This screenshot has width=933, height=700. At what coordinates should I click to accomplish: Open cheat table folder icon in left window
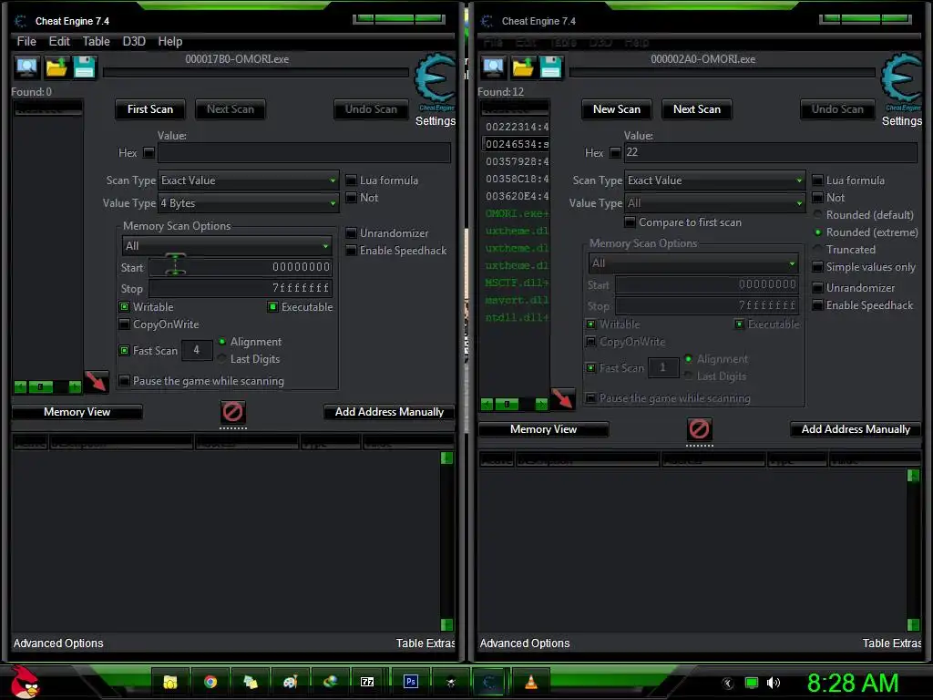(56, 67)
